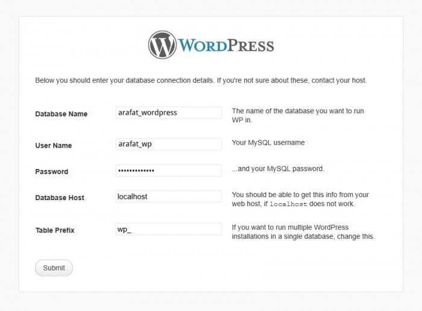Click the Table Prefix label
This screenshot has height=311, width=422.
(x=55, y=230)
